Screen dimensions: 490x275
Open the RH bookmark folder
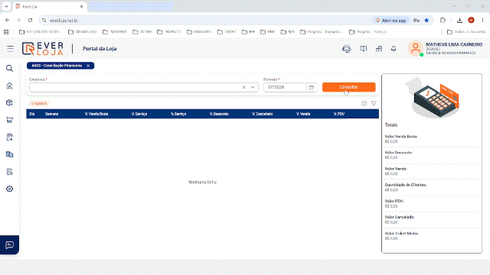click(x=248, y=32)
